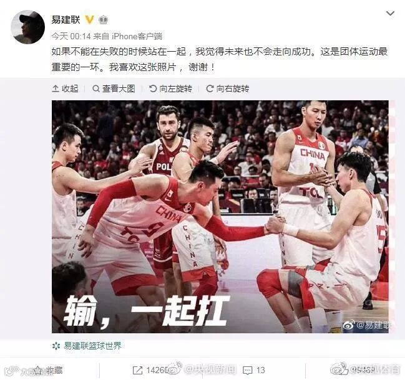
Task: Open the post options chevron menu
Action: (x=390, y=14)
